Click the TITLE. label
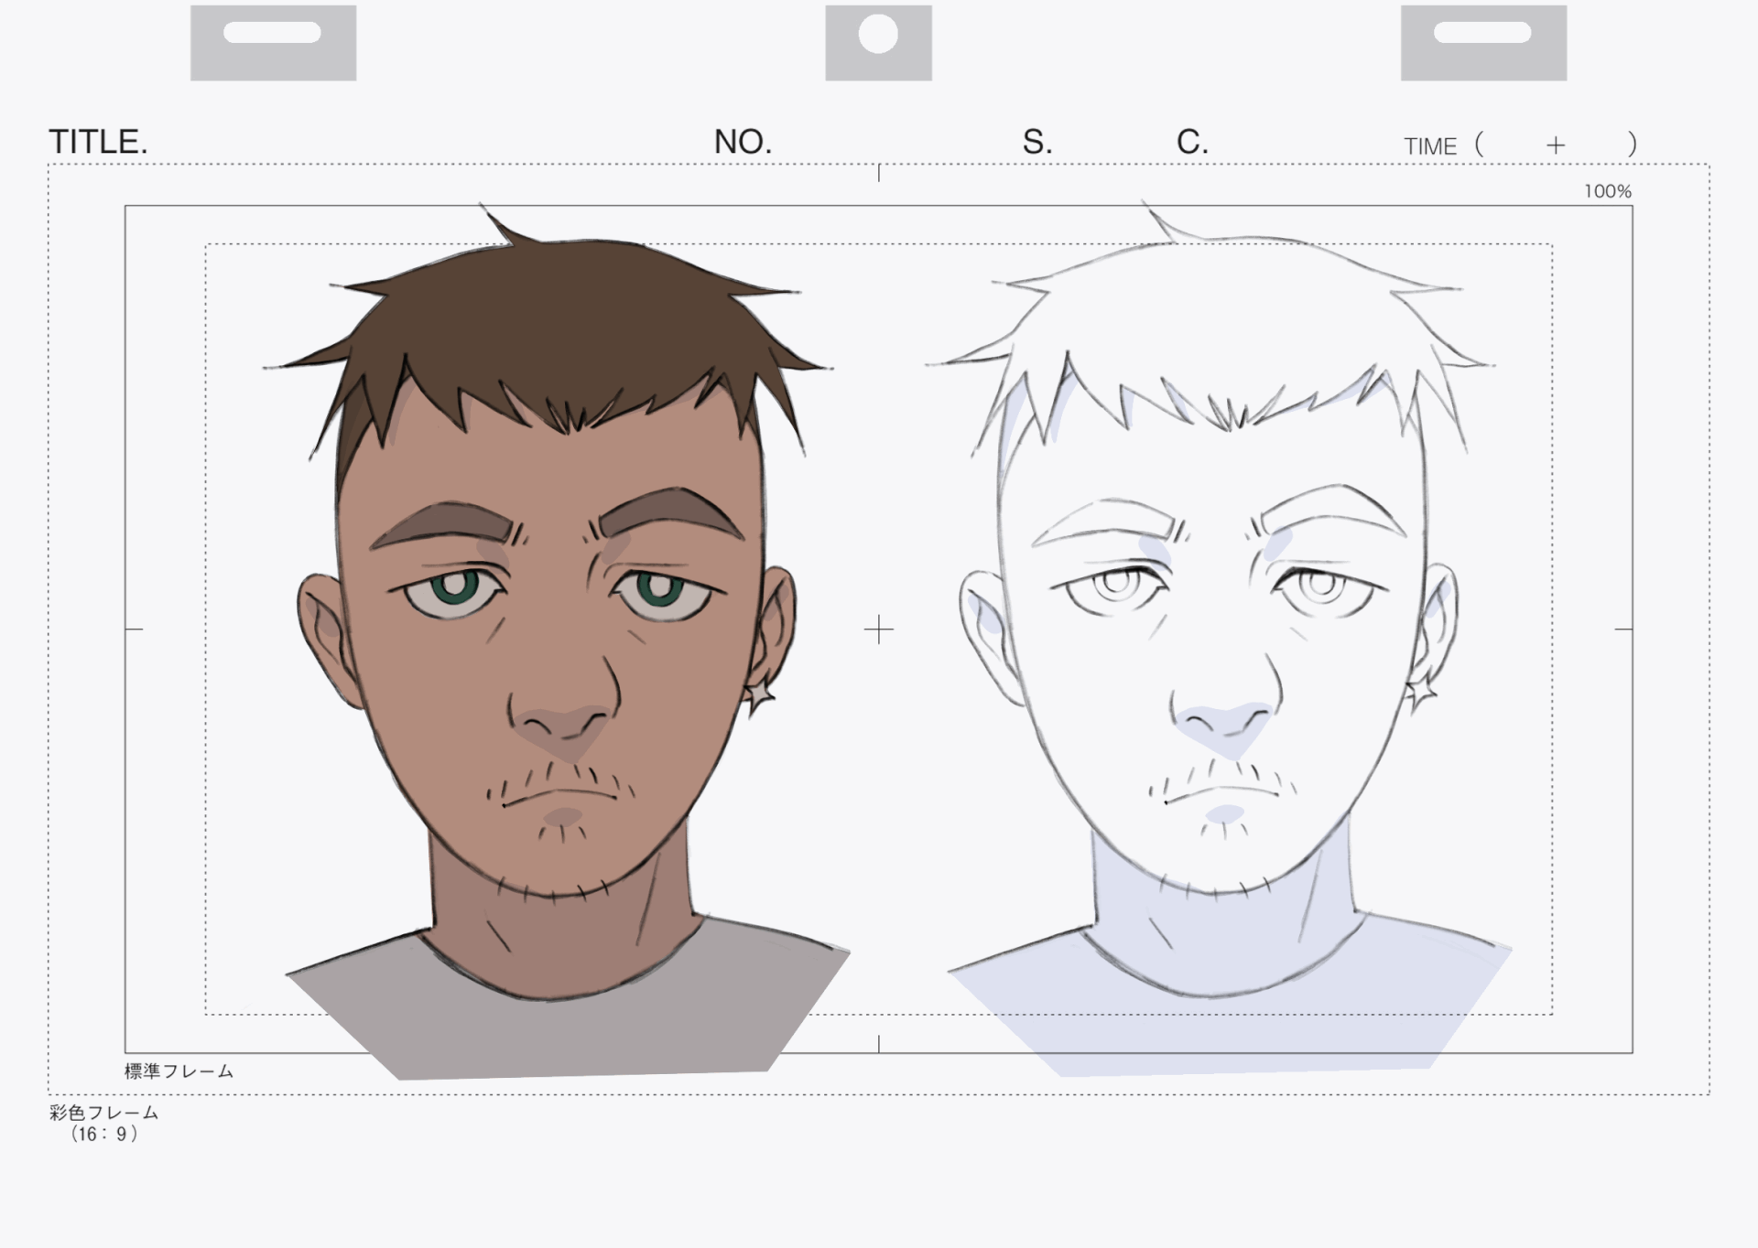Image resolution: width=1758 pixels, height=1248 pixels. [x=98, y=142]
